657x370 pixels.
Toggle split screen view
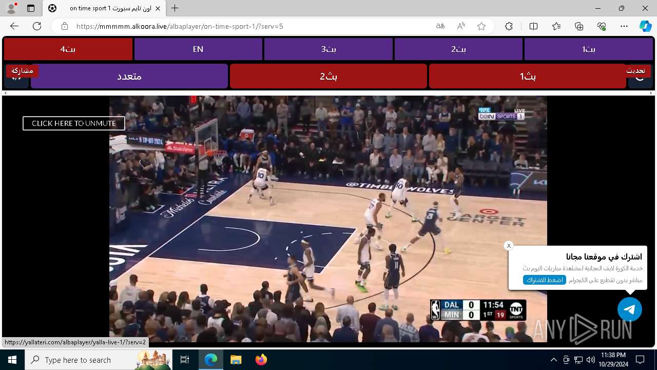[x=533, y=26]
